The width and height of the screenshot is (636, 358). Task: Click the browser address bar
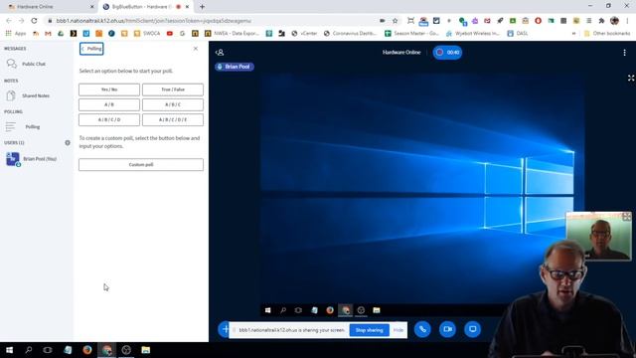[211, 20]
